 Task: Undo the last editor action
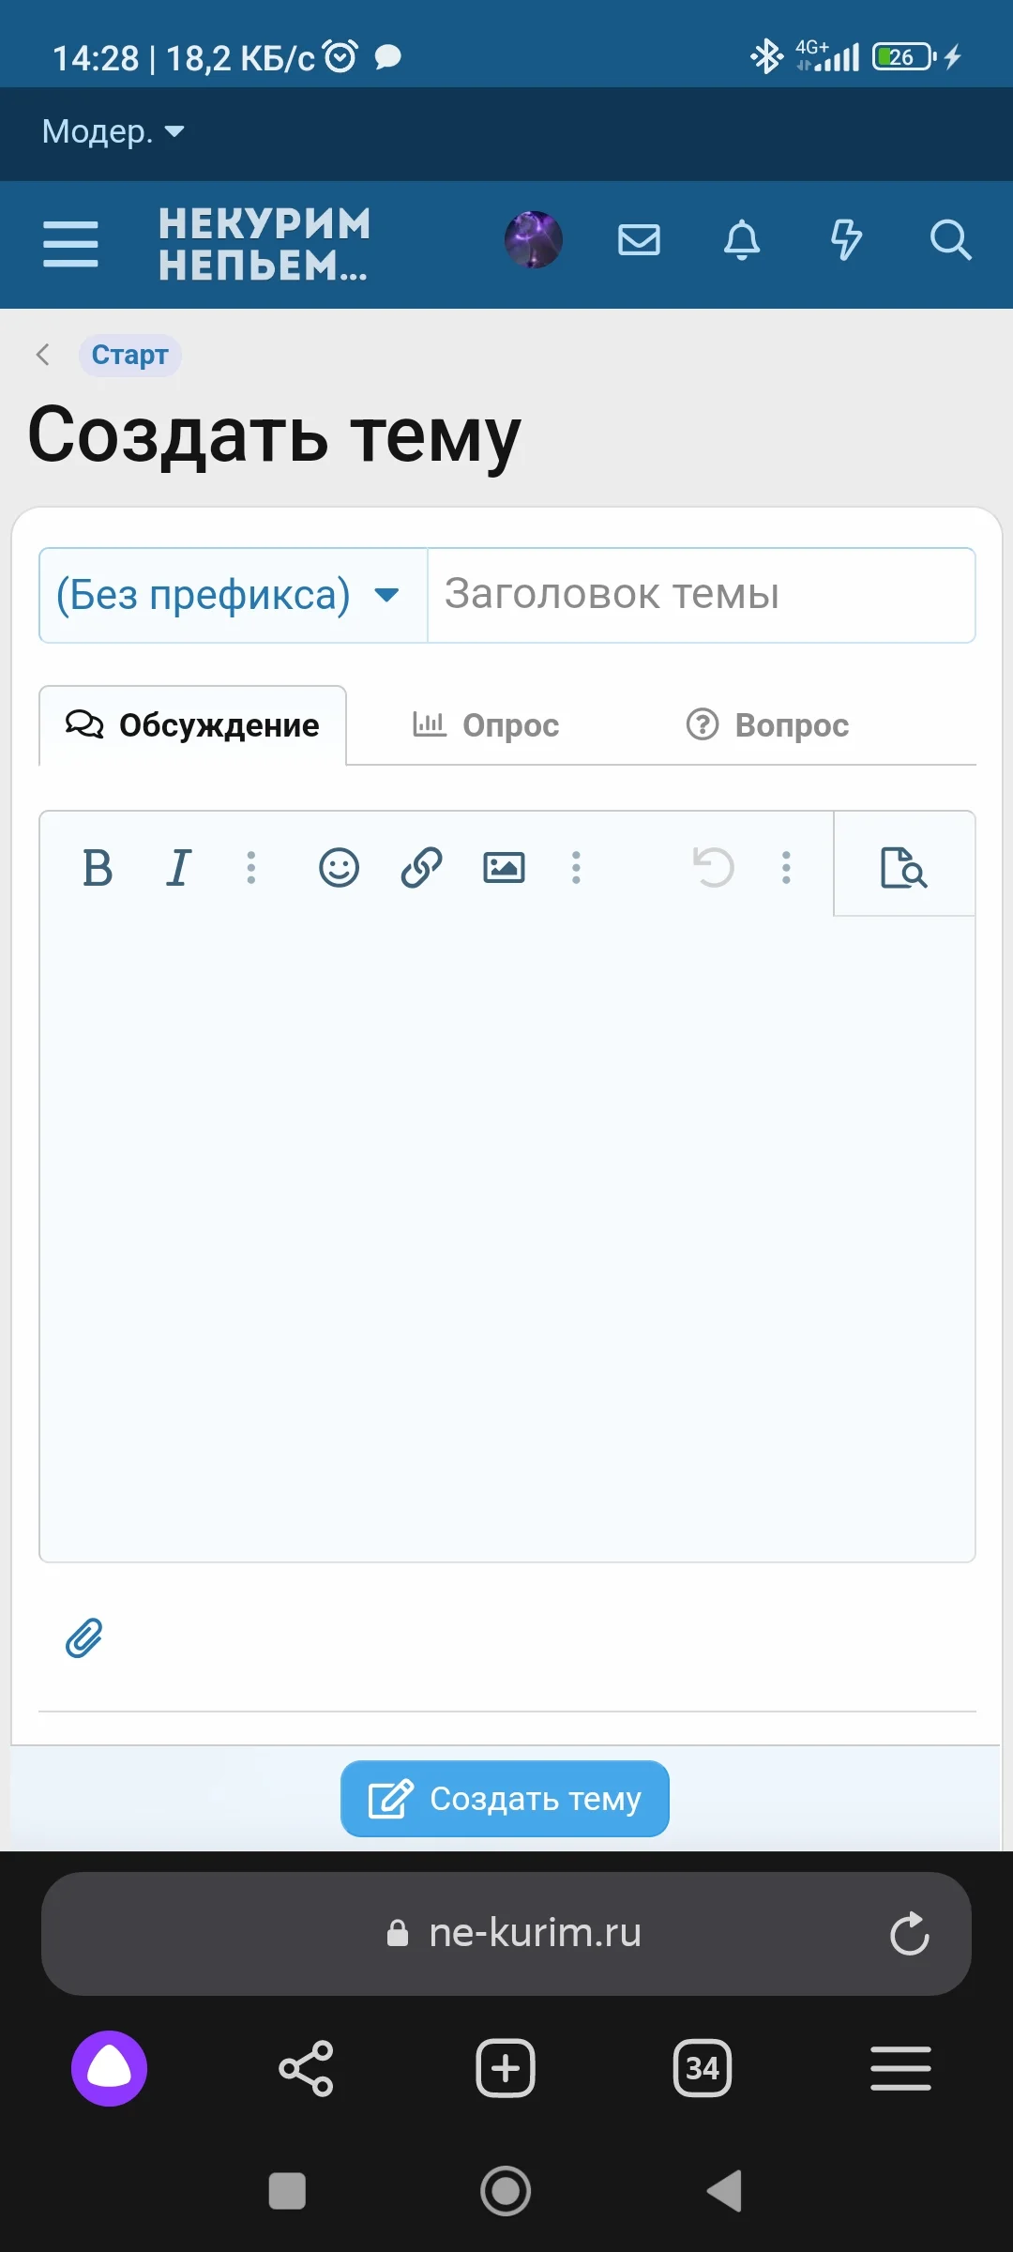tap(716, 868)
